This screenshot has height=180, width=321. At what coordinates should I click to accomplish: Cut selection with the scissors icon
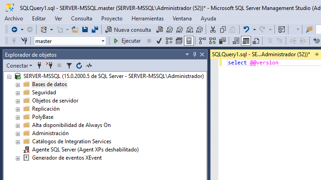pyautogui.click(x=213, y=30)
